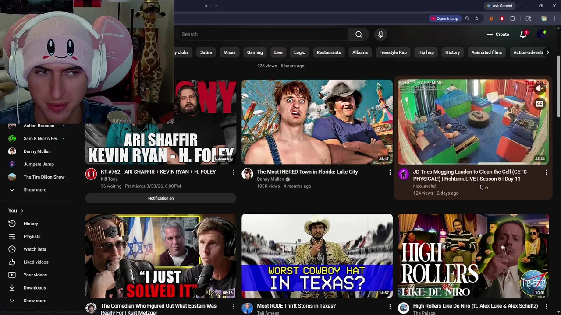
Task: Select the Gaming category chip
Action: 255,52
